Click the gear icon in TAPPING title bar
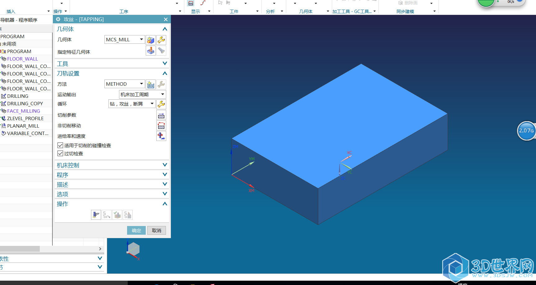This screenshot has height=285, width=536. (58, 19)
